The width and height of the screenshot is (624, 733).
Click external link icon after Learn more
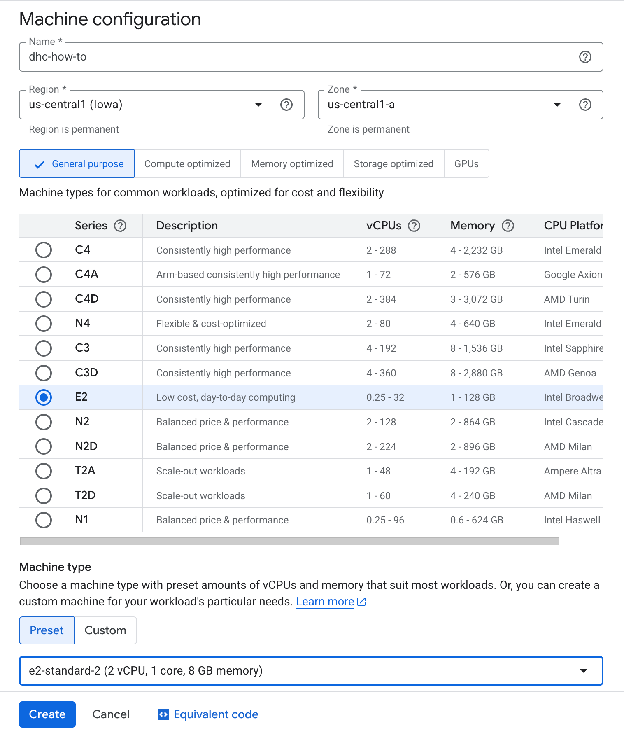point(361,602)
